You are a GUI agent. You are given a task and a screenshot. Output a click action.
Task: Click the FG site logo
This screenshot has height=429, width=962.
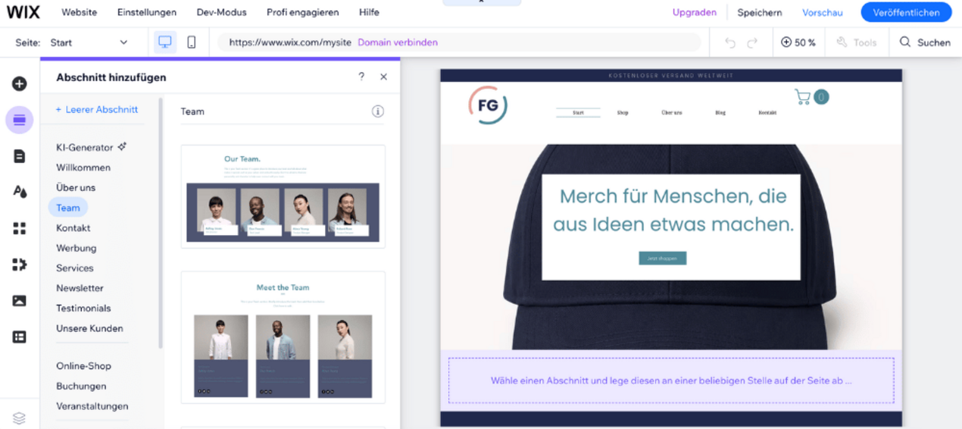pyautogui.click(x=488, y=105)
